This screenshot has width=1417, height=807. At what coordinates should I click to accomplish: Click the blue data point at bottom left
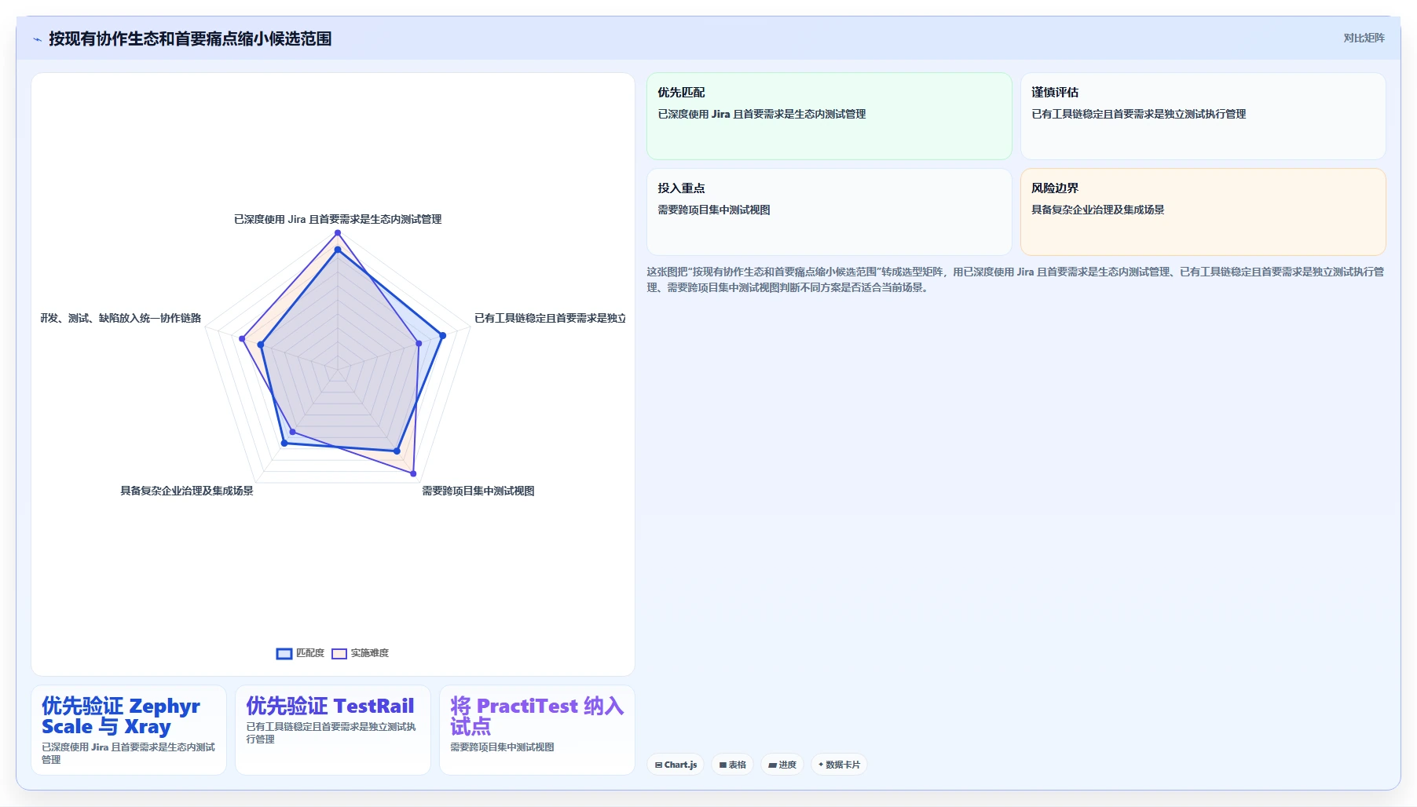[x=284, y=444]
